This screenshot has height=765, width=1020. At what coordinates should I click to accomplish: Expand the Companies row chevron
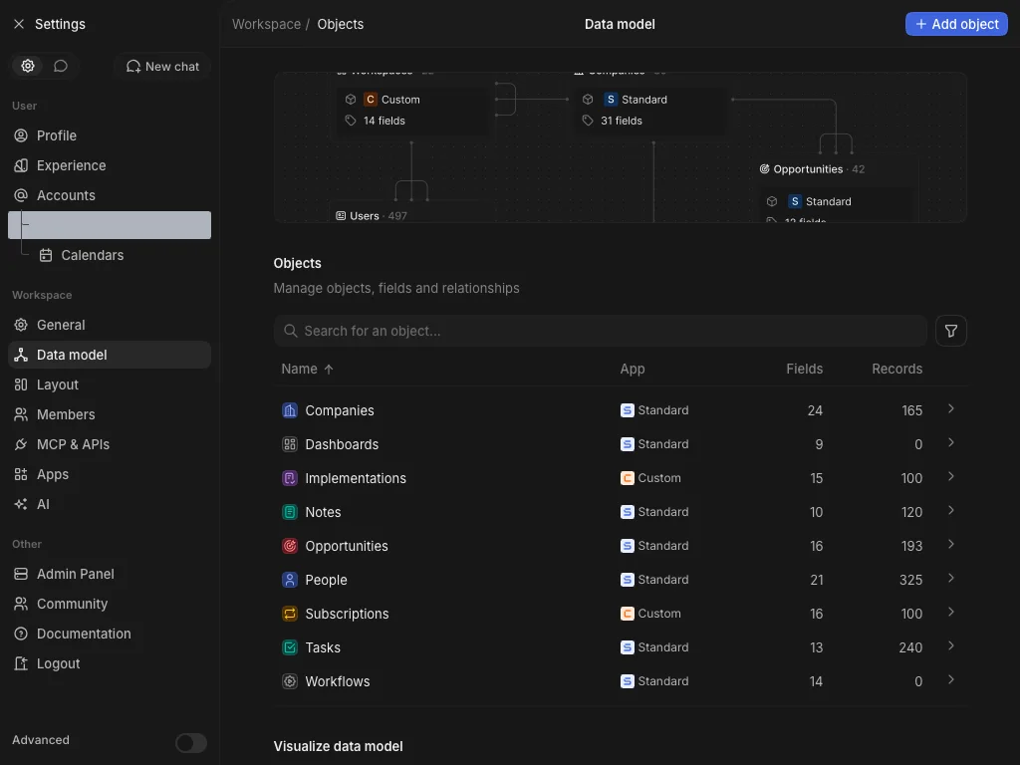click(951, 408)
